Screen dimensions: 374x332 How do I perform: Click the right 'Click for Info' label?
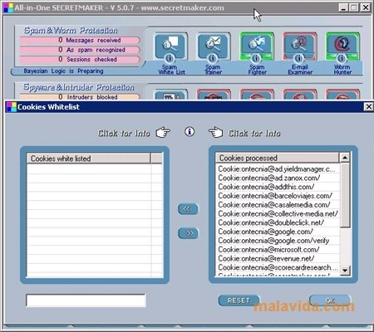tap(254, 134)
